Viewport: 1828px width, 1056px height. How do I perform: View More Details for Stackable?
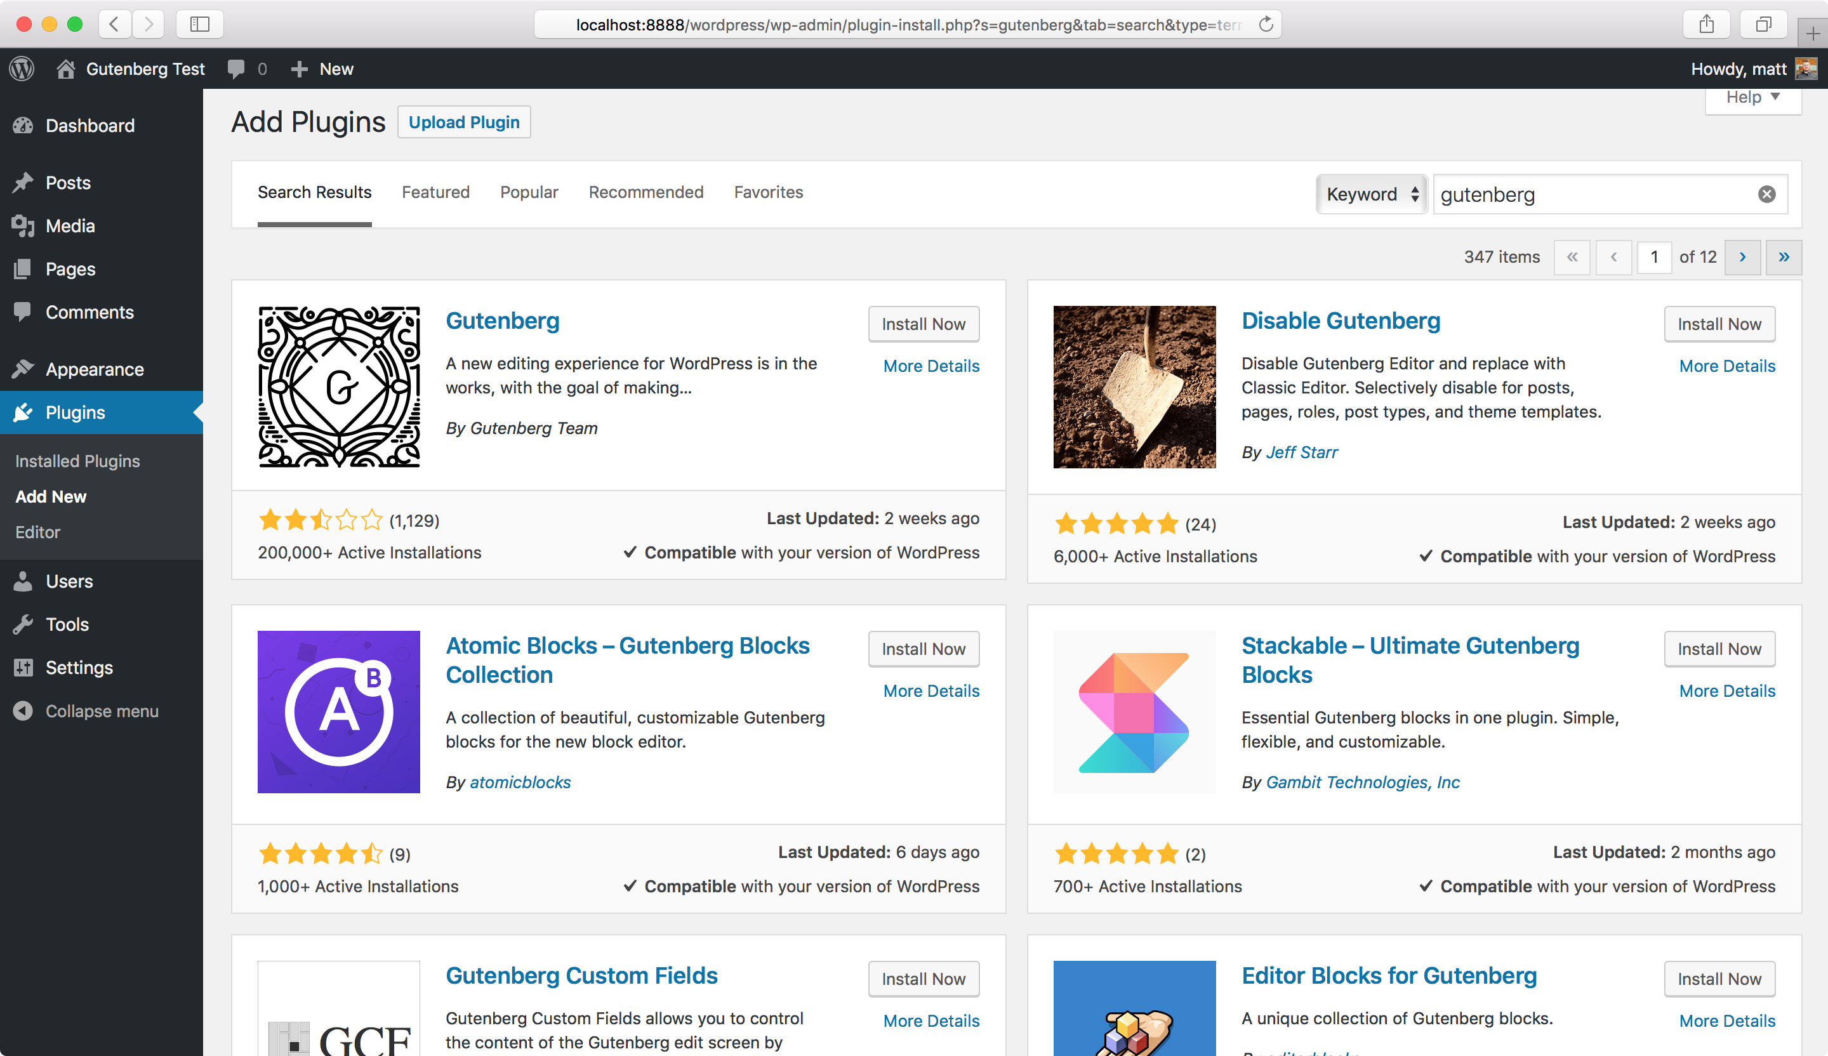[1727, 691]
